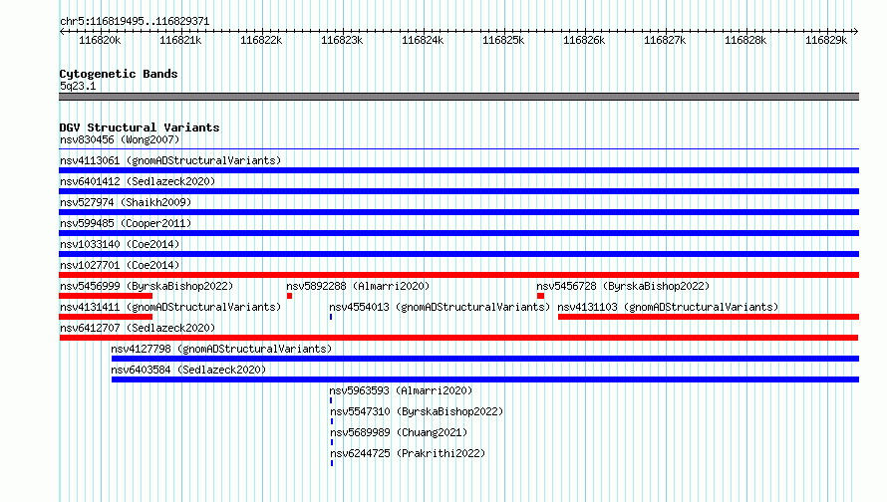This screenshot has height=502, width=887.
Task: Click the gray 5q23.1 cytogenetic band bar
Action: (458, 97)
